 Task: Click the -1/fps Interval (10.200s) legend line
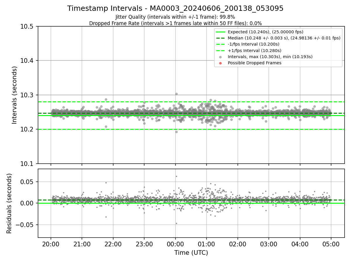[221, 44]
